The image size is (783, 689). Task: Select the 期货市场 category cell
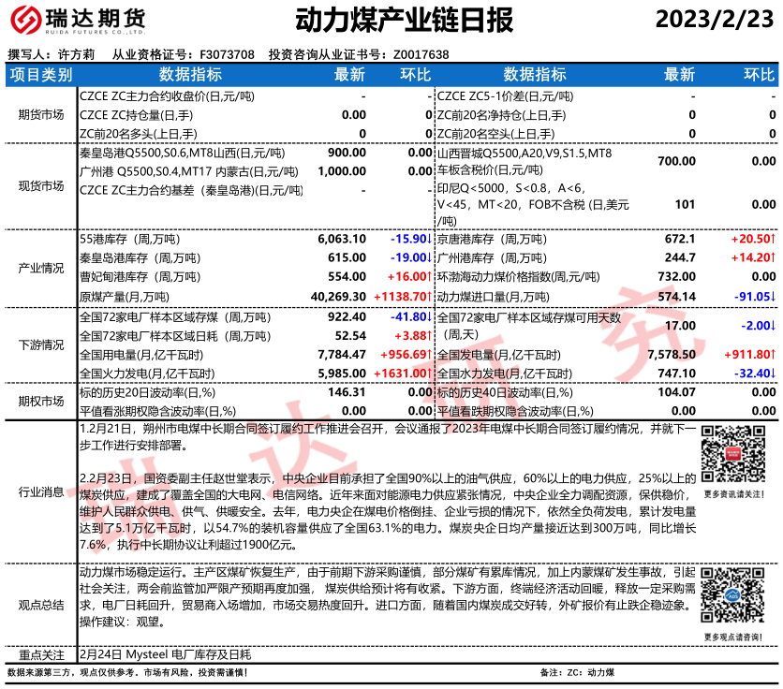click(x=40, y=114)
